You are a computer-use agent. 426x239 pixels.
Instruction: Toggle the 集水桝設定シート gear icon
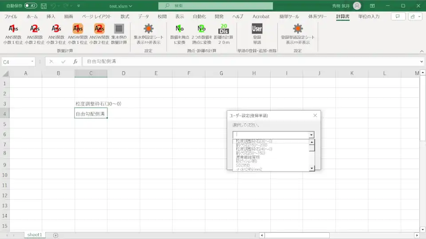(148, 29)
